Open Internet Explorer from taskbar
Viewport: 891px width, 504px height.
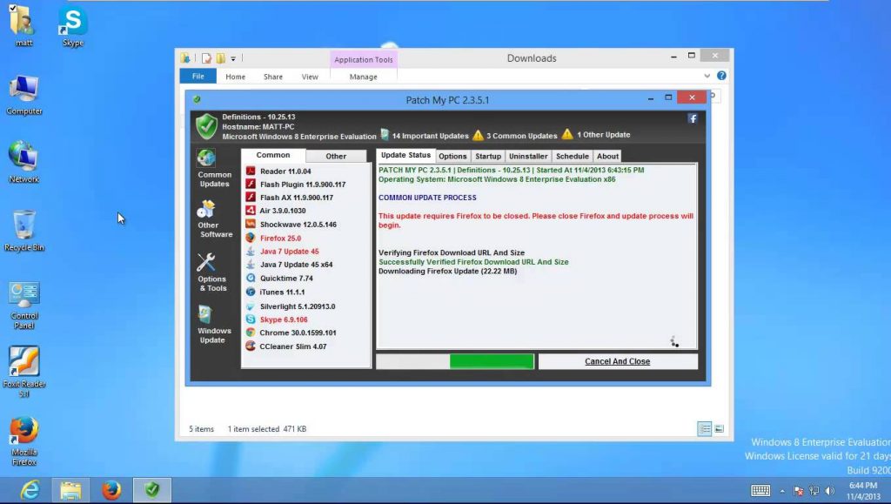(30, 490)
